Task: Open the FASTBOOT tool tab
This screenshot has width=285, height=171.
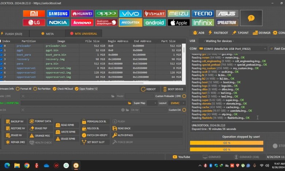Action: [218, 33]
